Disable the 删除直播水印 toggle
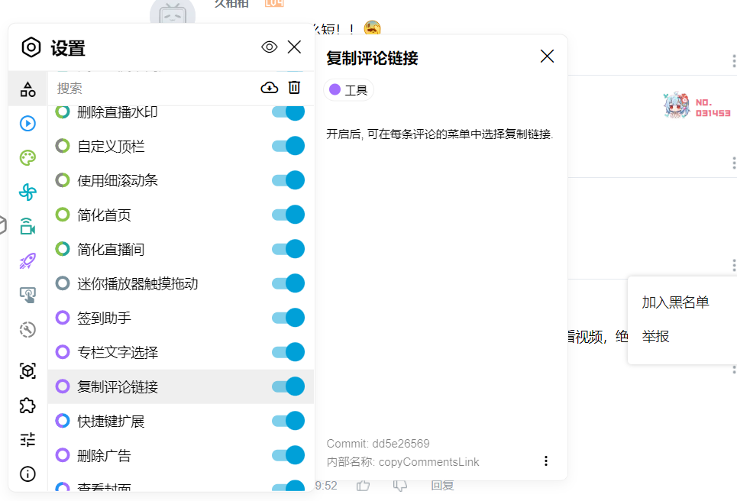The image size is (737, 501). click(x=288, y=112)
